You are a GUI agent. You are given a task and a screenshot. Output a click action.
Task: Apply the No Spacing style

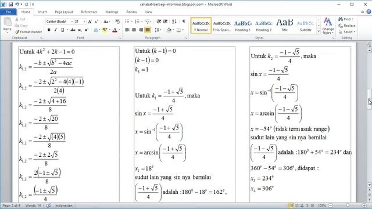222,26
